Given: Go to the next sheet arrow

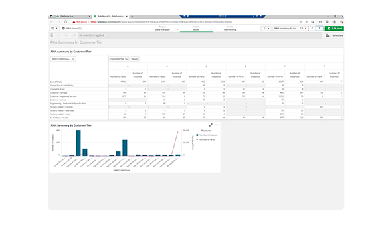Looking at the screenshot, I should (320, 29).
